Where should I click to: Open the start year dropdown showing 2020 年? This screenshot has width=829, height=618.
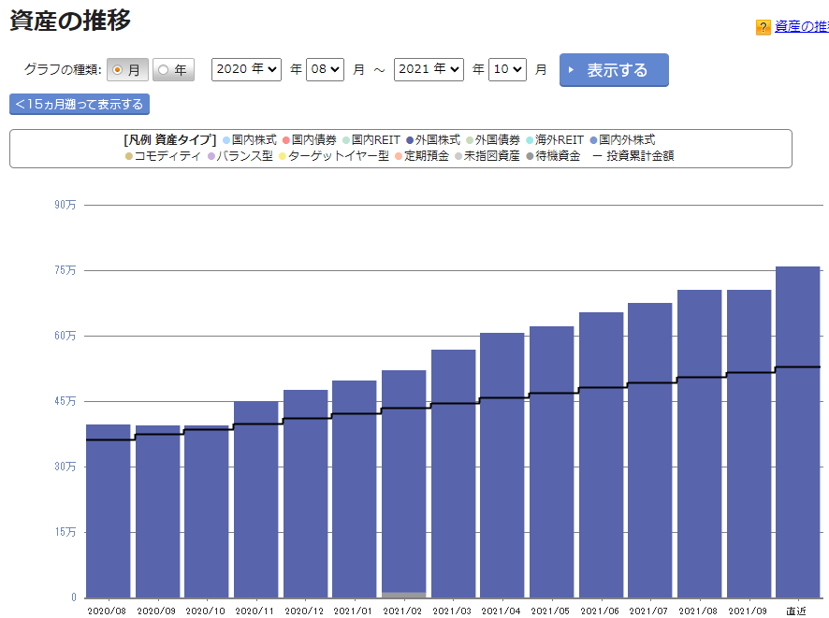[246, 69]
